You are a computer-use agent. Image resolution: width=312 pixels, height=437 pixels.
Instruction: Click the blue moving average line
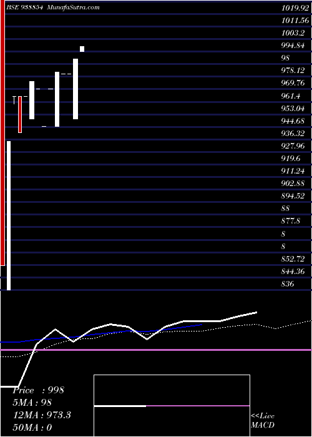(101, 334)
